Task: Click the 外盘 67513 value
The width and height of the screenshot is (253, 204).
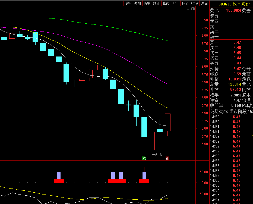Action: [x=236, y=89]
